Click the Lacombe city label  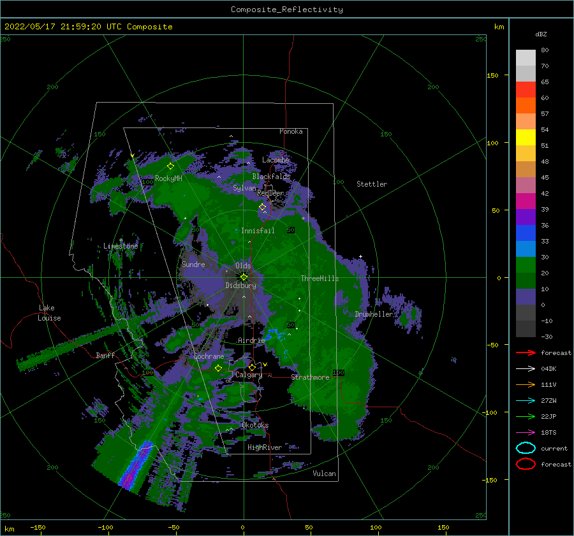276,160
